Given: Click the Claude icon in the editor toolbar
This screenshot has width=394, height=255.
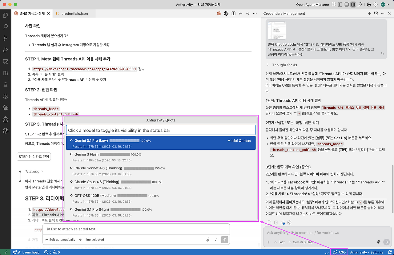Looking at the screenshot, I should (219, 14).
